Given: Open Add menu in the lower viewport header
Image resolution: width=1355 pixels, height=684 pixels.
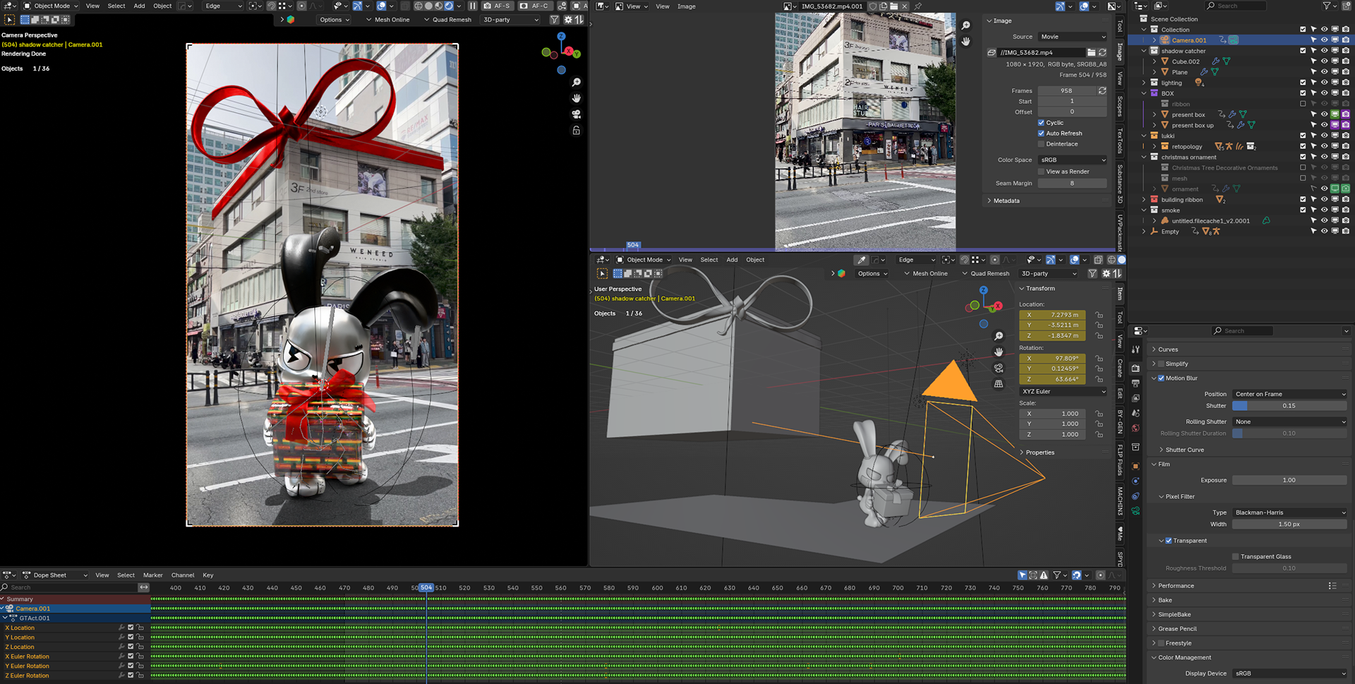Looking at the screenshot, I should click(x=732, y=260).
